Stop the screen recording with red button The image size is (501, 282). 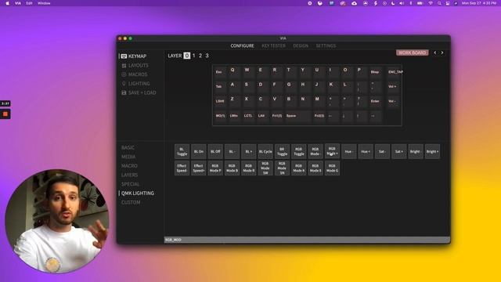click(5, 114)
